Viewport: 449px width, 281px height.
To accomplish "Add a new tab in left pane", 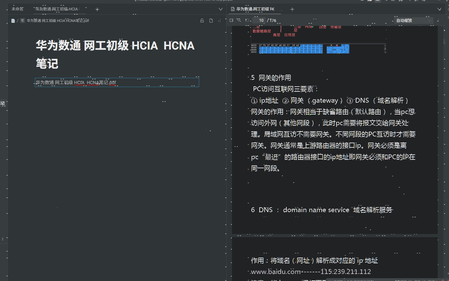I will (x=97, y=9).
